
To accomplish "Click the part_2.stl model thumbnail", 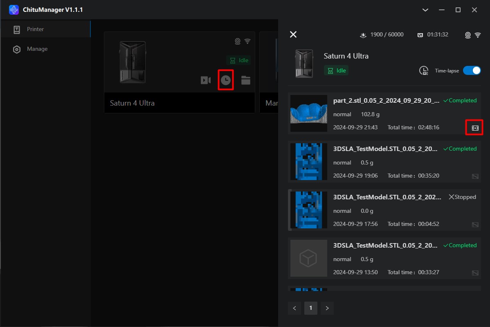I will pos(309,113).
